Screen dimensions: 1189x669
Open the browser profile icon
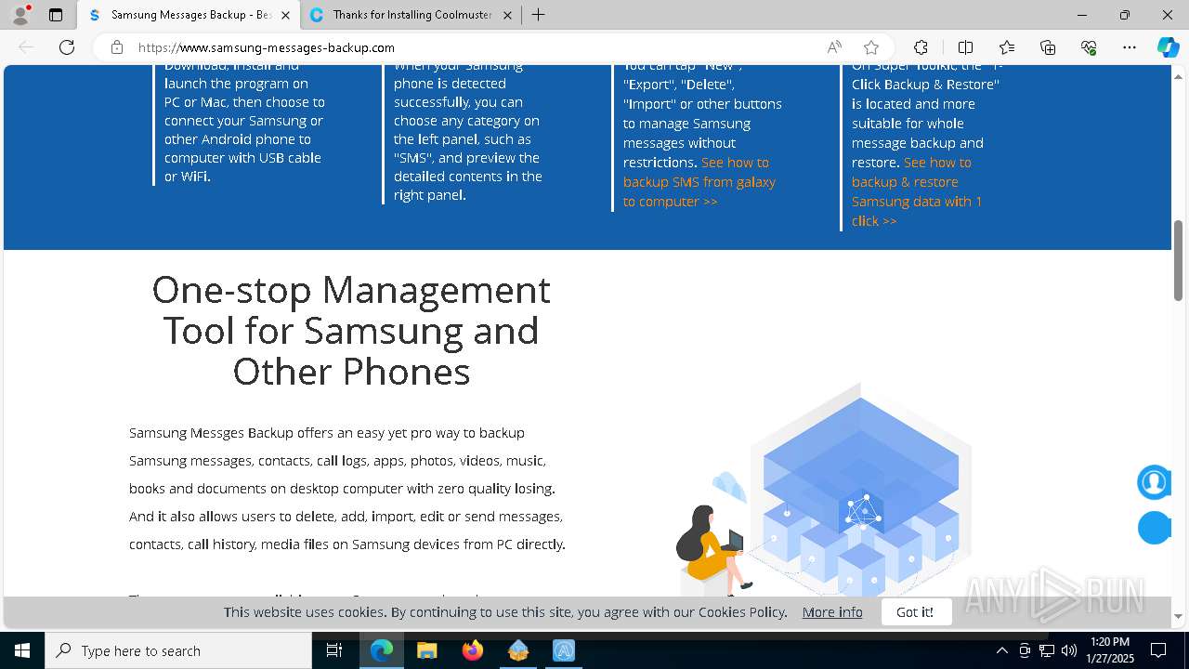20,15
